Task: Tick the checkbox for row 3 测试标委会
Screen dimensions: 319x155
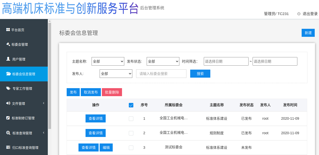Action: pos(131,148)
